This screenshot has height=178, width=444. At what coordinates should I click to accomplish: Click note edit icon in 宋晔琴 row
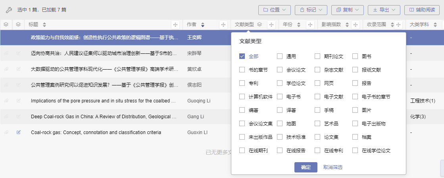click(18, 53)
